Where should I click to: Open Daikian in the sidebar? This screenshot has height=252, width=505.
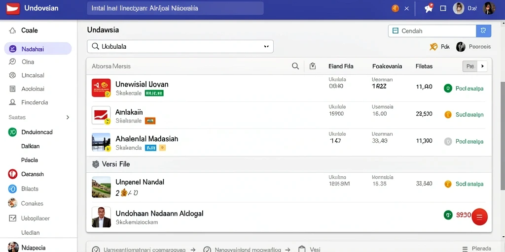30,146
